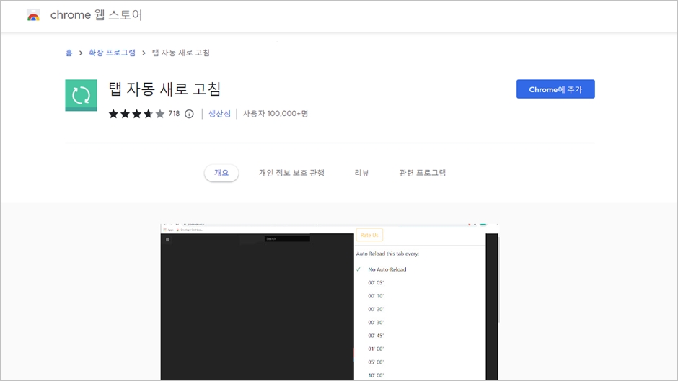Select the 05' 00" interval in preview
This screenshot has height=381, width=678.
coord(377,362)
